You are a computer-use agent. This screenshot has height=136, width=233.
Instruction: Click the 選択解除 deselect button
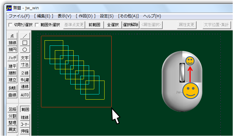tap(131, 25)
